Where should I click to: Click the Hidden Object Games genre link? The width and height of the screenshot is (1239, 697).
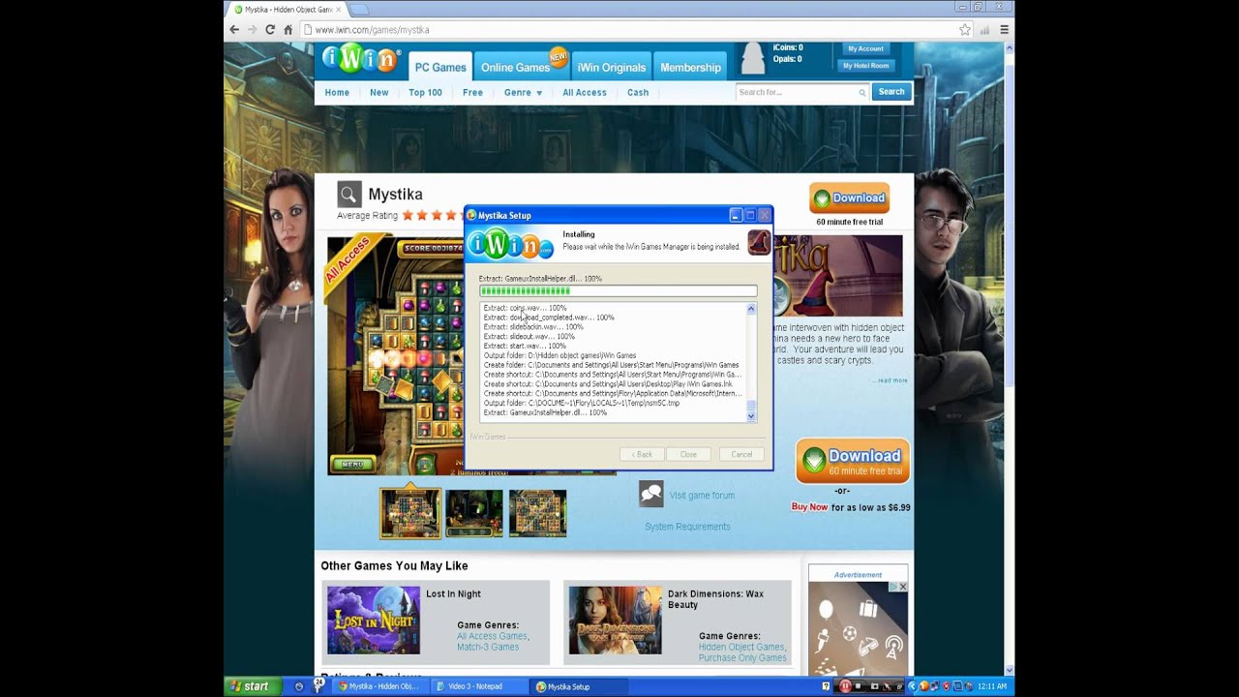[x=741, y=647]
